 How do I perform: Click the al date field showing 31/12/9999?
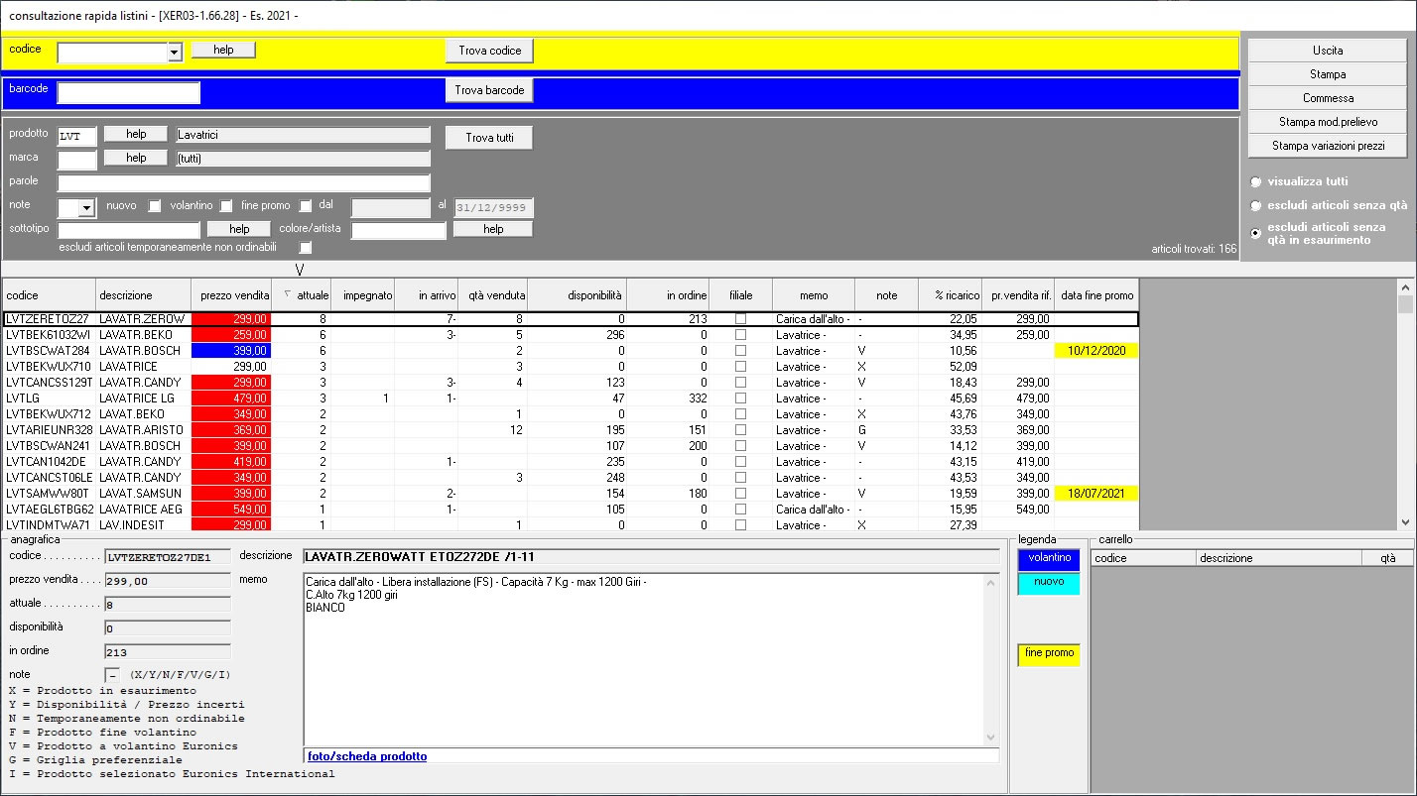(493, 207)
